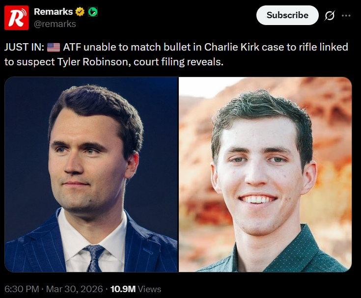
Task: Click the post text starting with JUST IN
Action: (25, 48)
